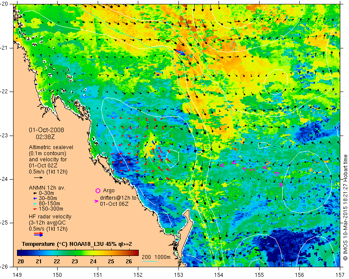Pick the dark red end of the temperature colorbar
The image size is (349, 279).
pos(135,253)
